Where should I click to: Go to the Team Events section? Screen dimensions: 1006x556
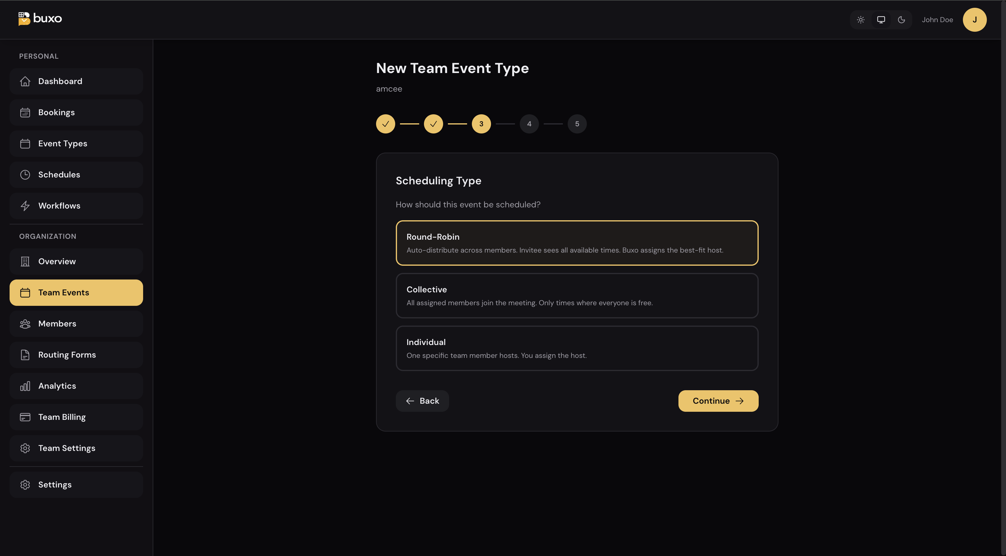point(76,292)
